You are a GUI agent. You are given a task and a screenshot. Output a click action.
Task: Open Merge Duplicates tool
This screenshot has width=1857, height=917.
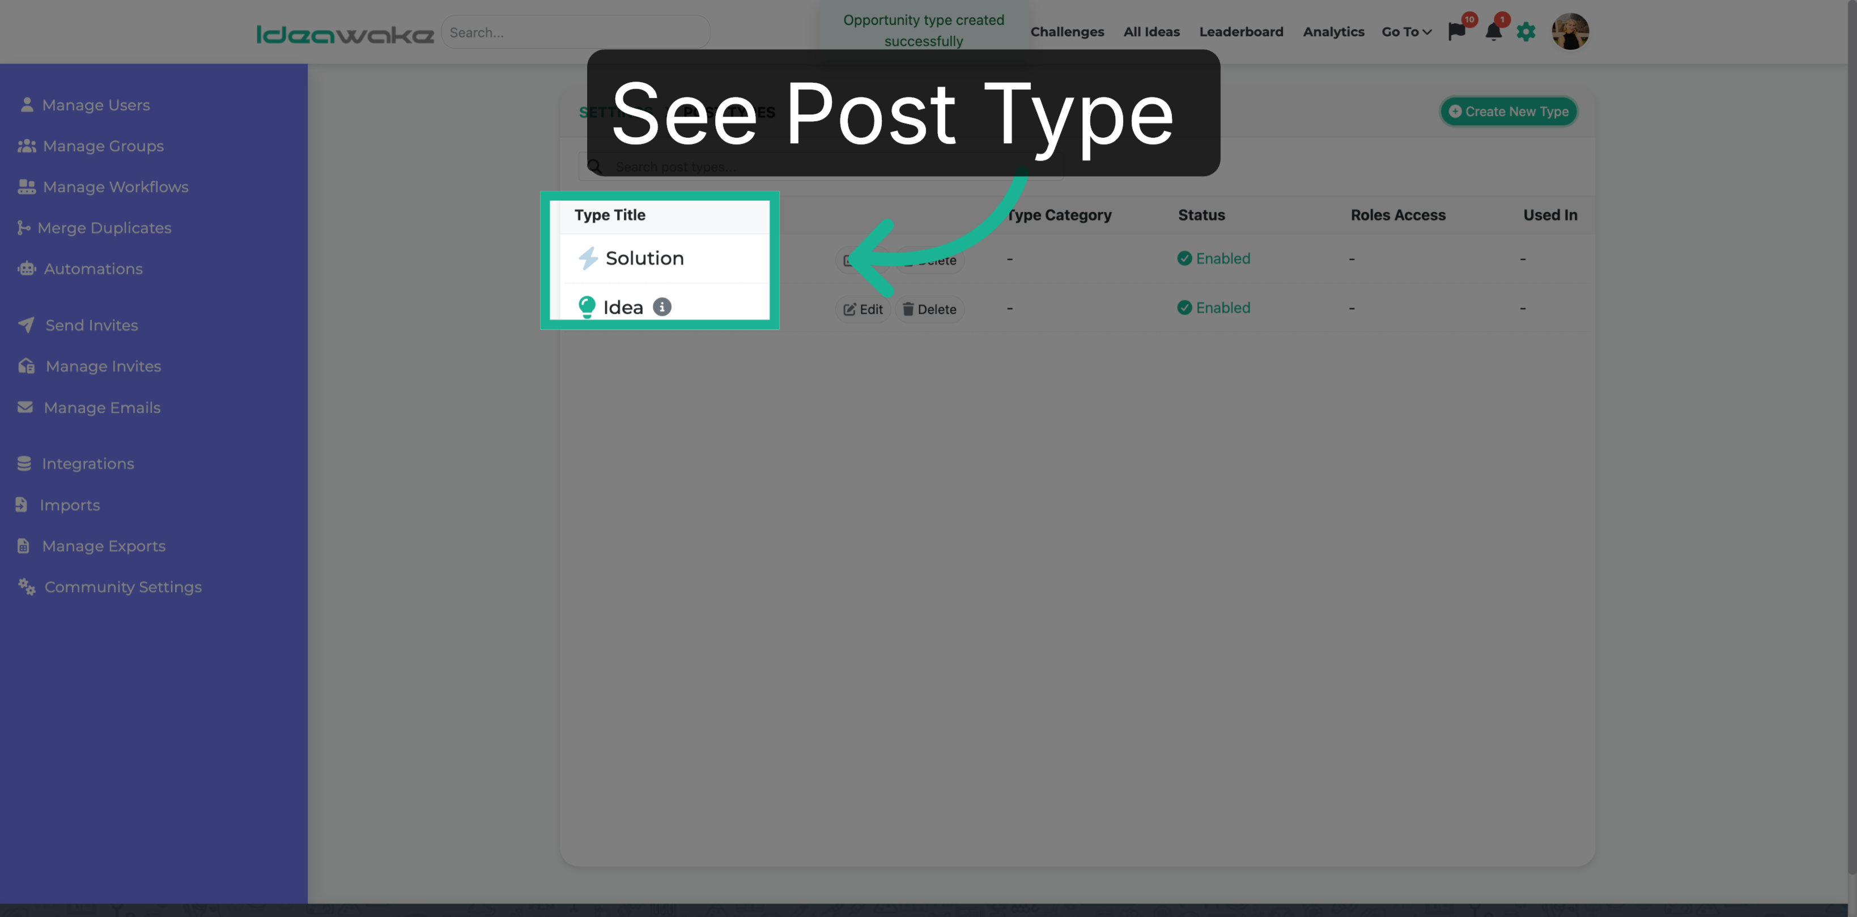tap(95, 228)
